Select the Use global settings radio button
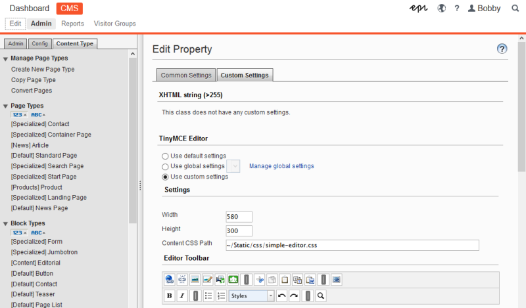 click(166, 166)
